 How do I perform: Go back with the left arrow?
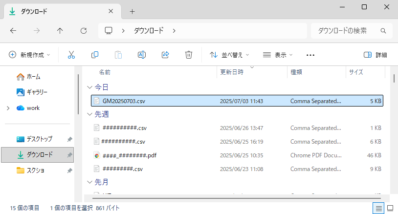pyautogui.click(x=13, y=31)
